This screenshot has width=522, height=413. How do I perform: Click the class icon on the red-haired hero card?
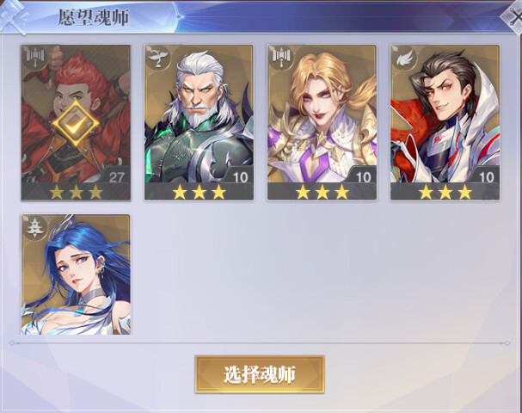[35, 58]
